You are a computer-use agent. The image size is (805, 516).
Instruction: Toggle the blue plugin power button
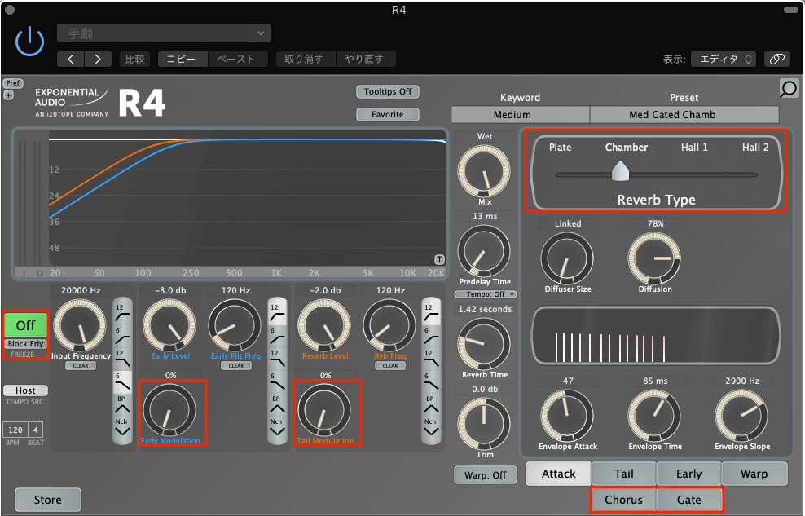click(x=29, y=41)
